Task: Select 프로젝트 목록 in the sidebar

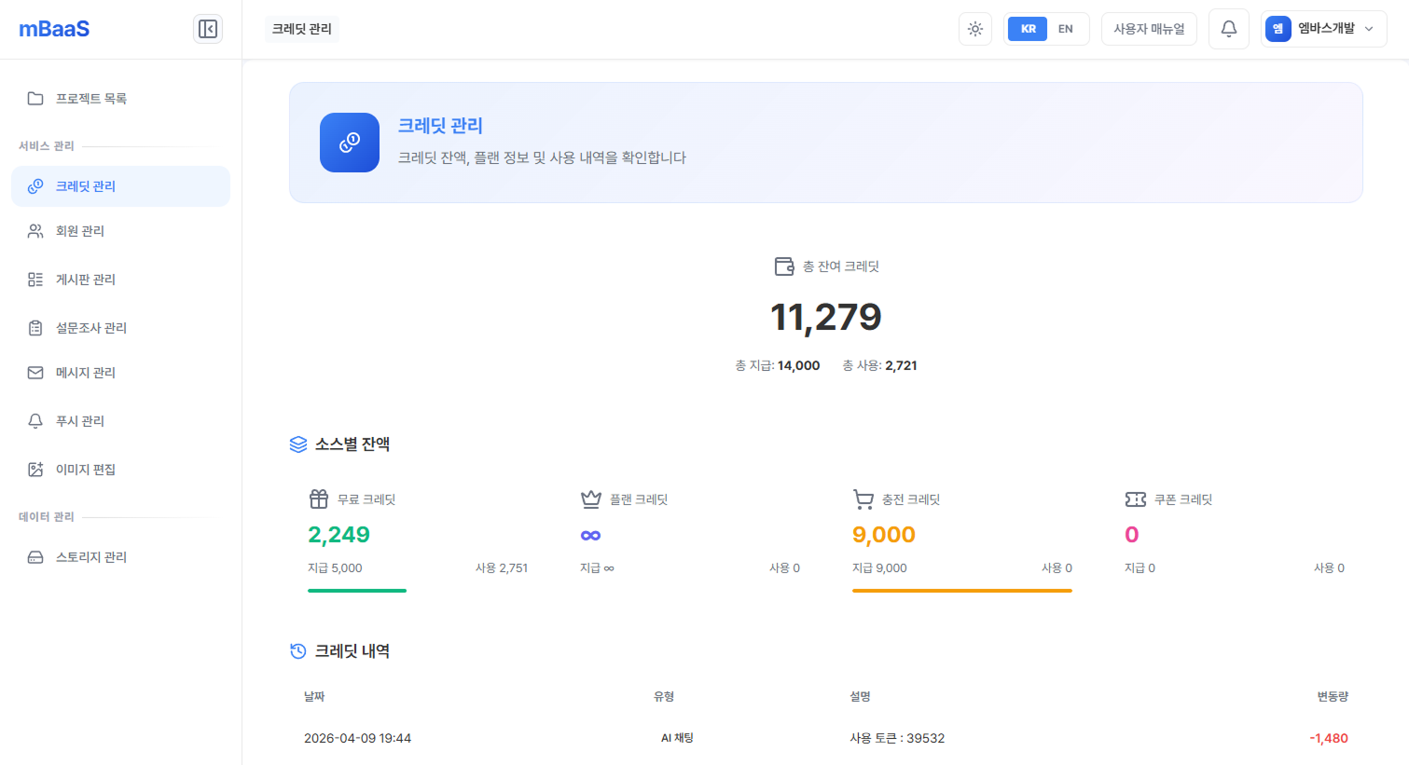Action: click(90, 97)
